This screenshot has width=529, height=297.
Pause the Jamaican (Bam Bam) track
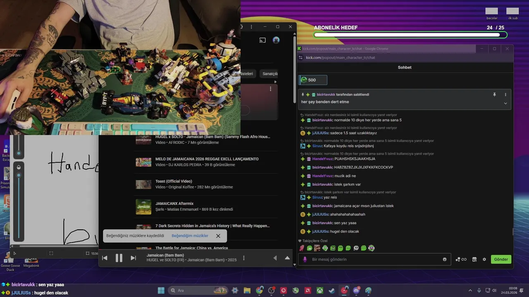119,258
